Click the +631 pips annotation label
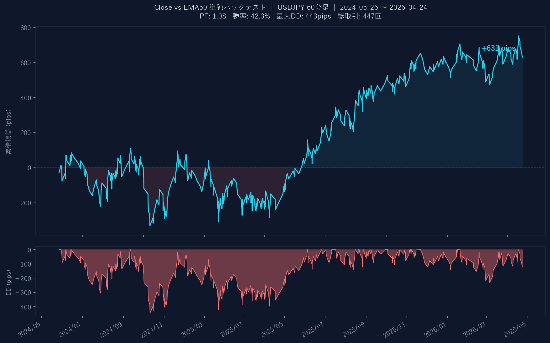This screenshot has height=343, width=550. coord(498,48)
